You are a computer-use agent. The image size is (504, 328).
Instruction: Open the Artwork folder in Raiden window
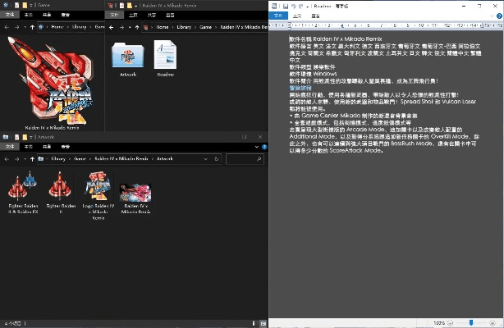128,59
